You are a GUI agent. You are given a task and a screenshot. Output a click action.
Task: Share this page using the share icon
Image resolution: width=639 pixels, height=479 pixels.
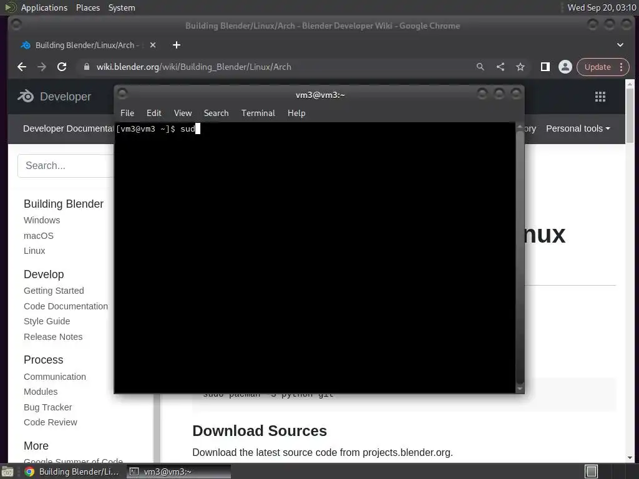tap(500, 67)
